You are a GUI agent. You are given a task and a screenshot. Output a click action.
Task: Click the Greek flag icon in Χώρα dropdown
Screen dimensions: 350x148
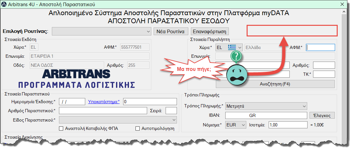pos(232,47)
